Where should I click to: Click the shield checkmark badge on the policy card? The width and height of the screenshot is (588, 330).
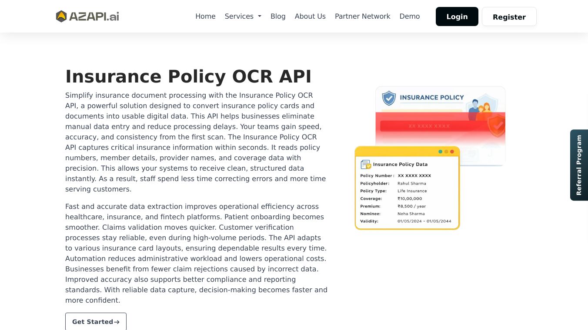pos(388,98)
